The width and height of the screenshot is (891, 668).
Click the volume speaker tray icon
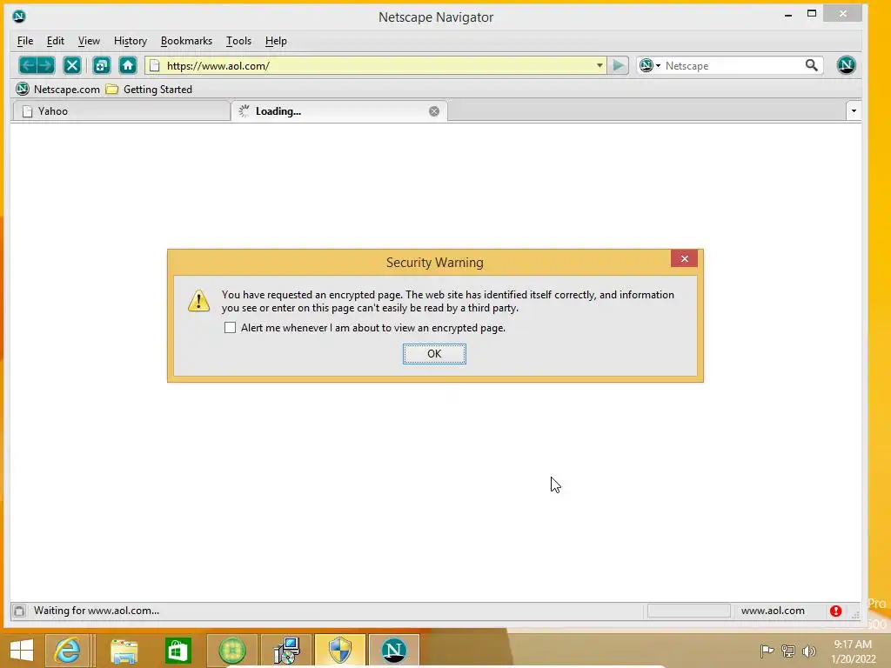pyautogui.click(x=808, y=651)
